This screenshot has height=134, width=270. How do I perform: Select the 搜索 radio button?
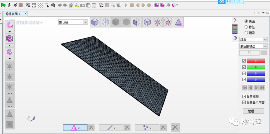point(246,33)
